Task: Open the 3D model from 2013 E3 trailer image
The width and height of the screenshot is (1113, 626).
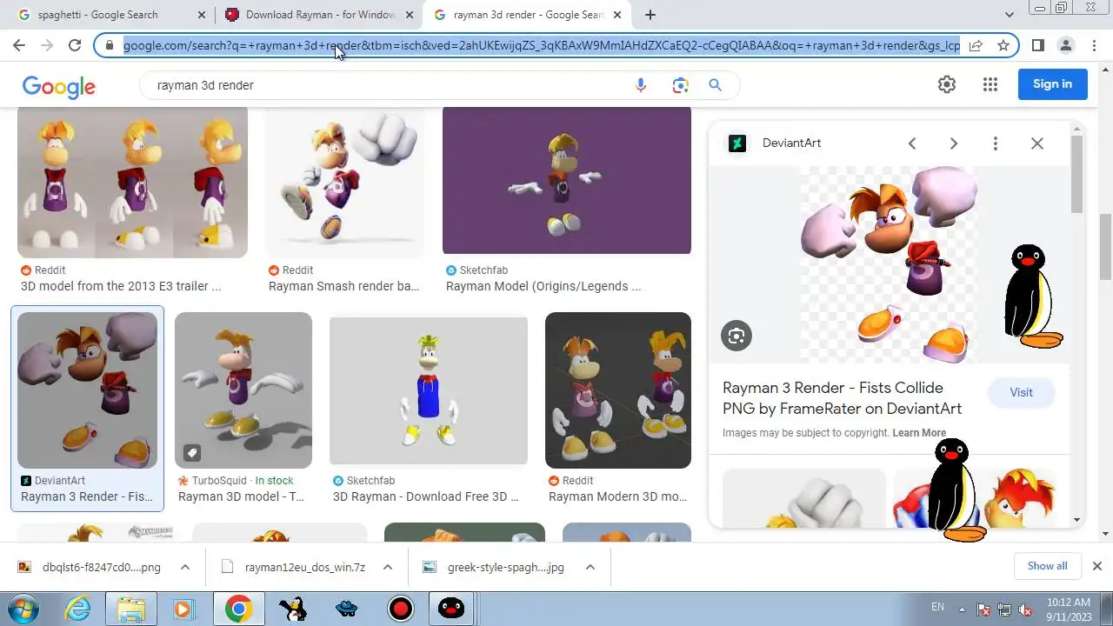Action: pos(132,182)
